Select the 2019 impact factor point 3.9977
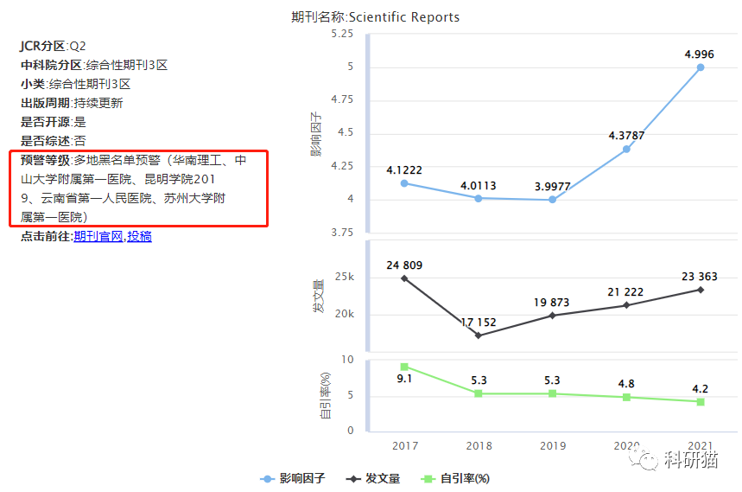This screenshot has width=742, height=492. [x=552, y=200]
